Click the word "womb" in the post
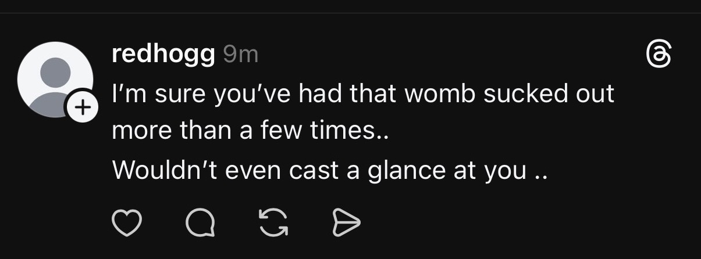This screenshot has width=701, height=259. click(x=443, y=94)
